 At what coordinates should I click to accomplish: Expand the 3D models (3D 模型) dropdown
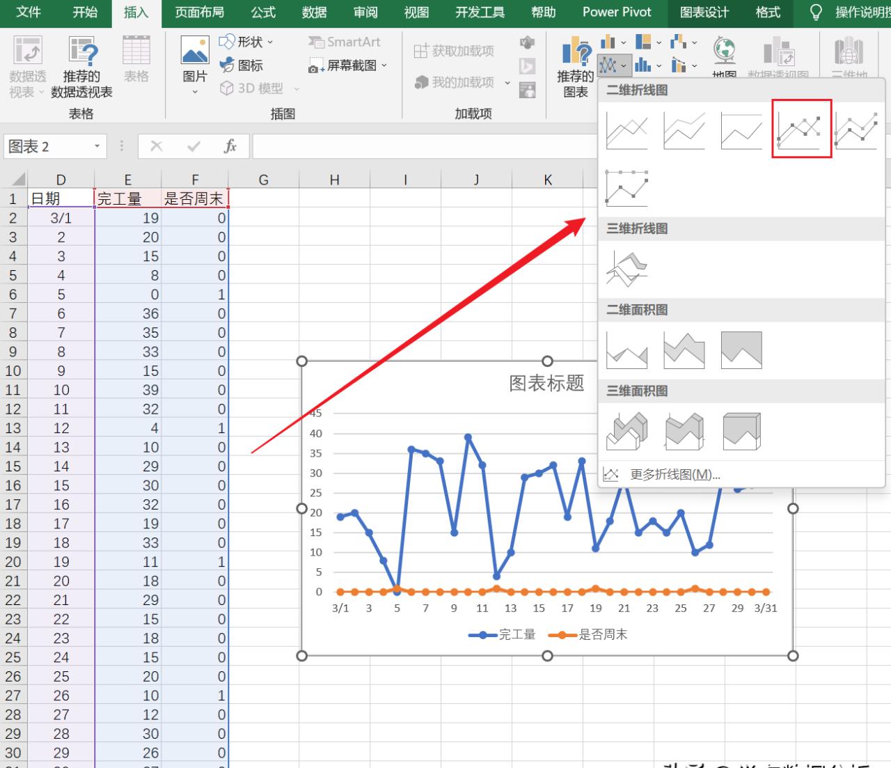click(297, 88)
